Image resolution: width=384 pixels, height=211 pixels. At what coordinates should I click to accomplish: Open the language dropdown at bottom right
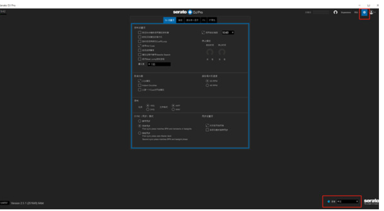pos(348,201)
